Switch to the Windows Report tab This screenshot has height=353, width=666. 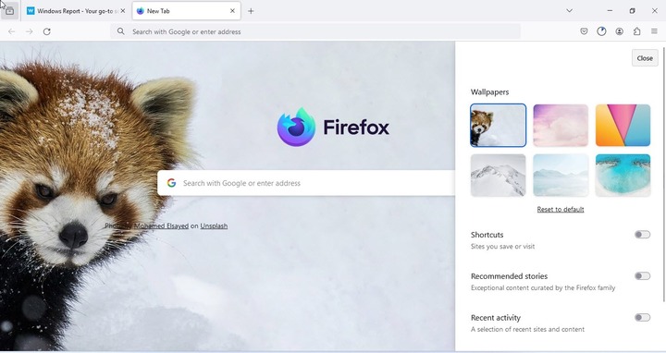[77, 11]
